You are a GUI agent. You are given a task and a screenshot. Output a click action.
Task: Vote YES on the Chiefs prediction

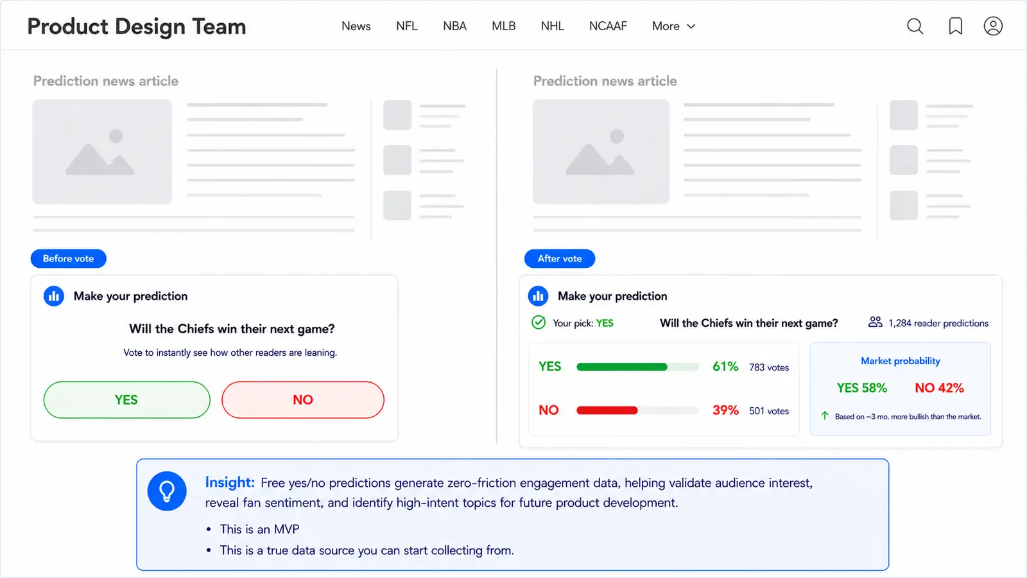point(126,399)
